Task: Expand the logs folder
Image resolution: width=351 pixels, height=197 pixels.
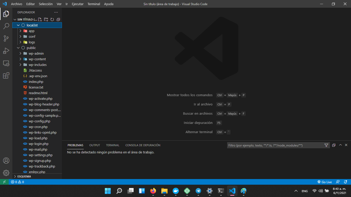Action: click(x=37, y=42)
